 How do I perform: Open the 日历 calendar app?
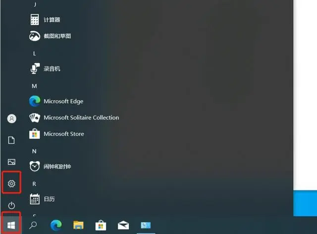tap(49, 199)
